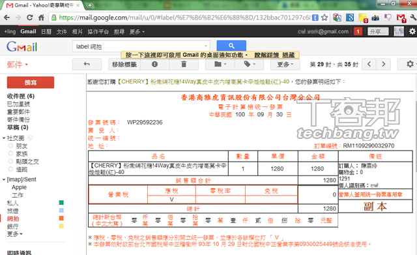Select the 朋友 circle
Image resolution: width=417 pixels, height=255 pixels.
click(22, 146)
